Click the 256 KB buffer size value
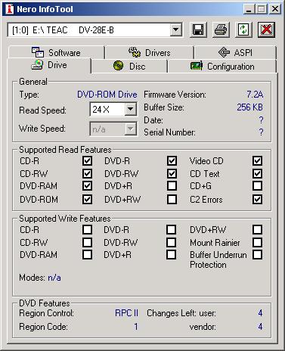The width and height of the screenshot is (285, 351). coord(249,107)
